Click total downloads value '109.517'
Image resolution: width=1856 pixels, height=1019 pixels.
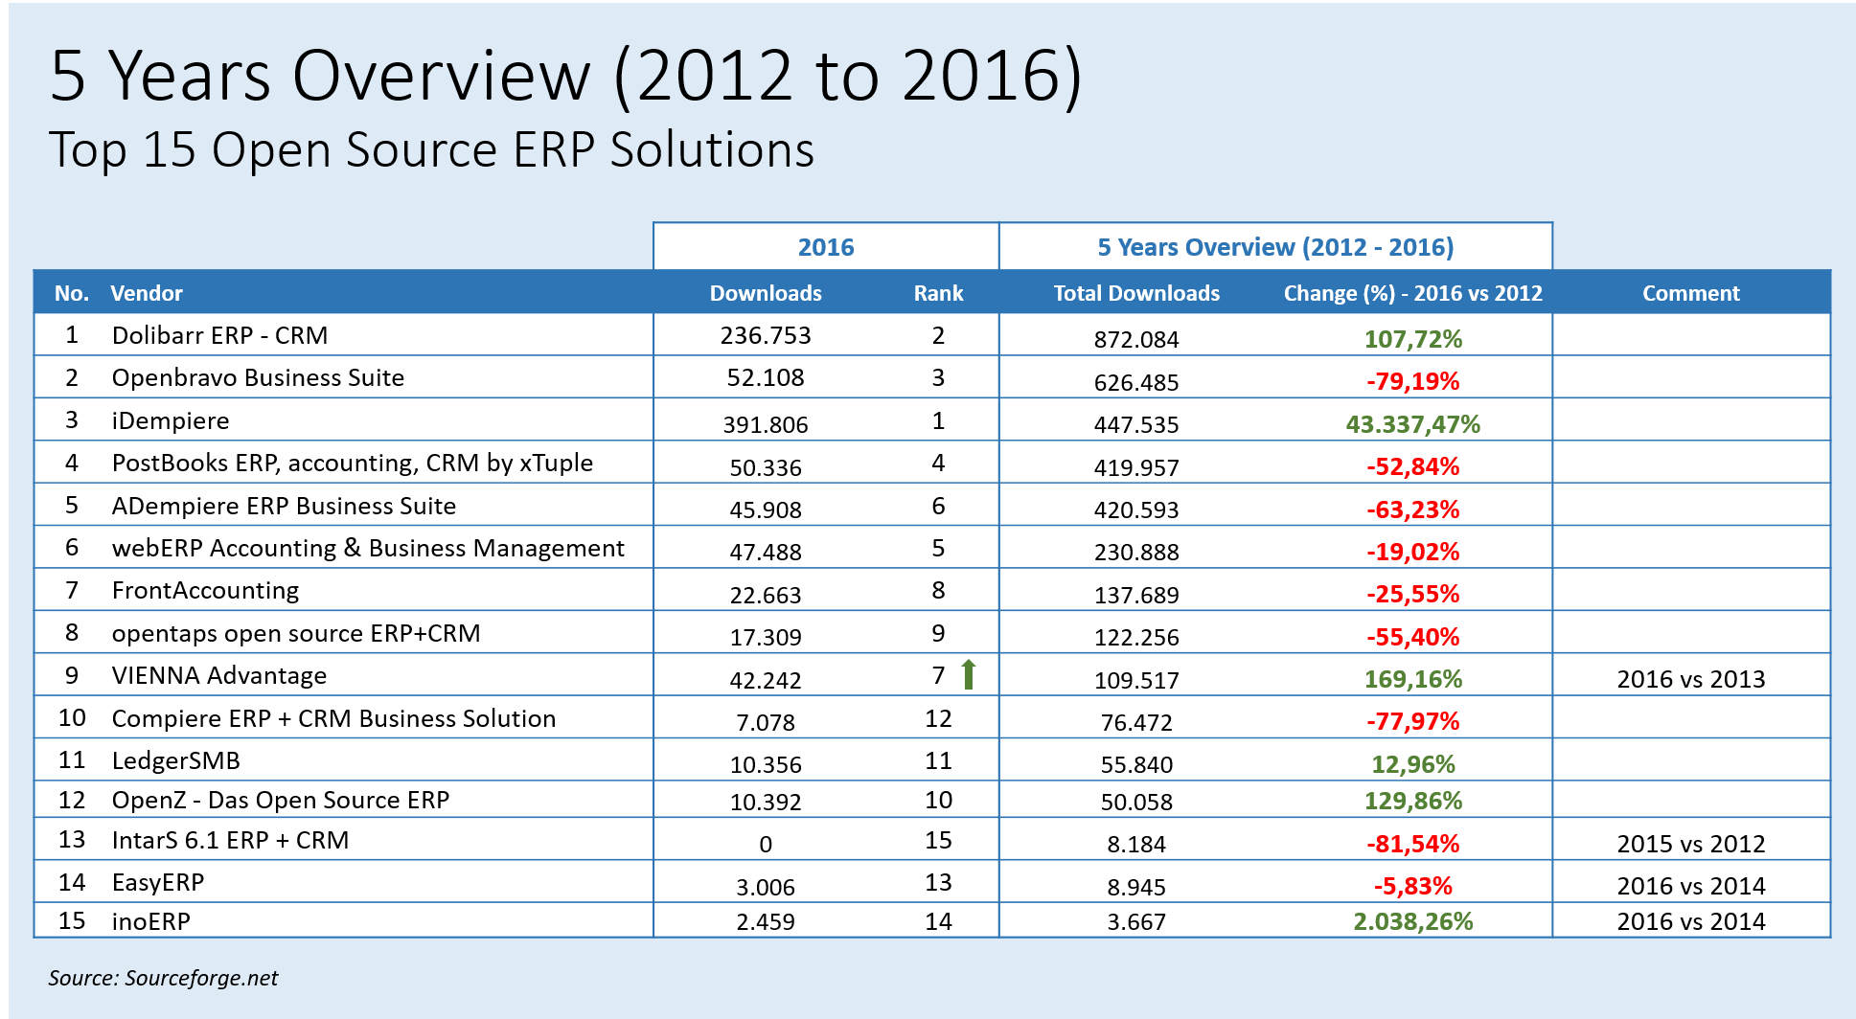point(1136,680)
